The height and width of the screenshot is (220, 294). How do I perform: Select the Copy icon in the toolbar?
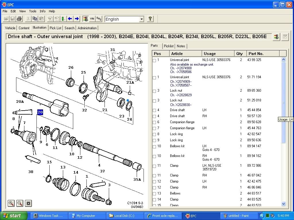(x=35, y=19)
